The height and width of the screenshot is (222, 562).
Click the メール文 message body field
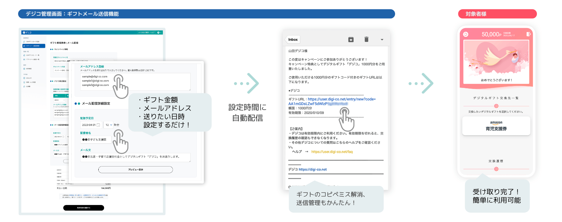pos(135,157)
